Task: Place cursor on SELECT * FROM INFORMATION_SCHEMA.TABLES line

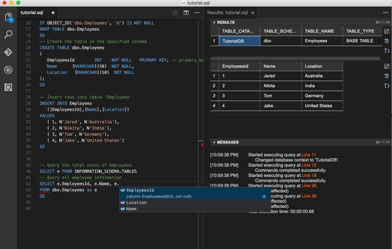Action: tap(88, 171)
